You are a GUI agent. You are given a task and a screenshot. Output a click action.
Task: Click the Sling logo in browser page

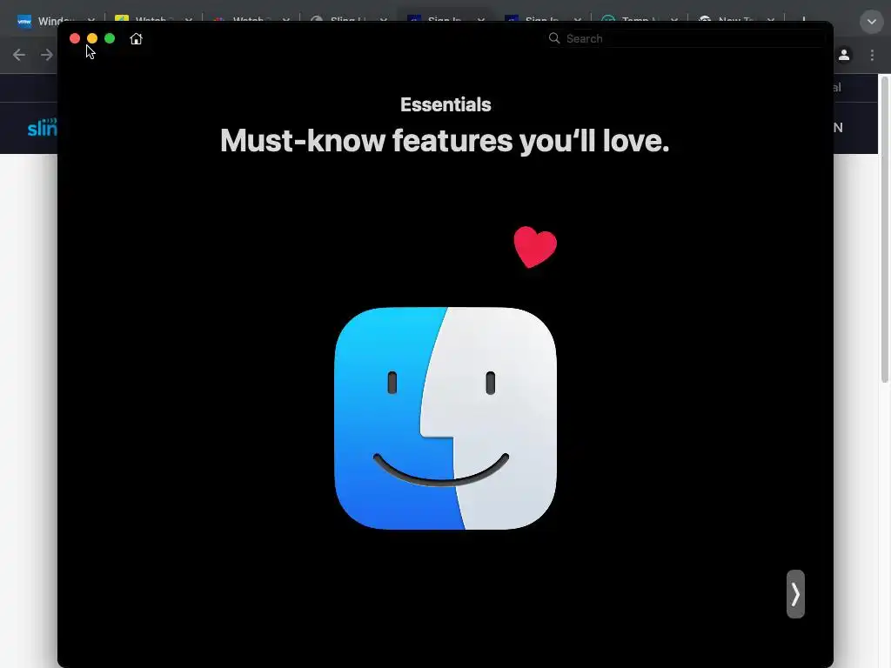42,127
